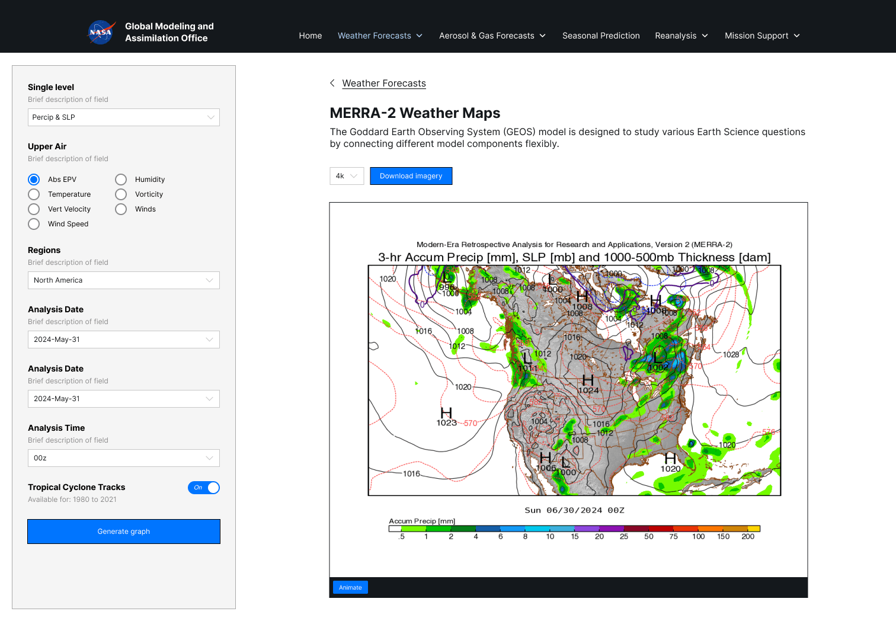The width and height of the screenshot is (896, 621).
Task: Choose the Wind Speed radio option
Action: pyautogui.click(x=34, y=224)
